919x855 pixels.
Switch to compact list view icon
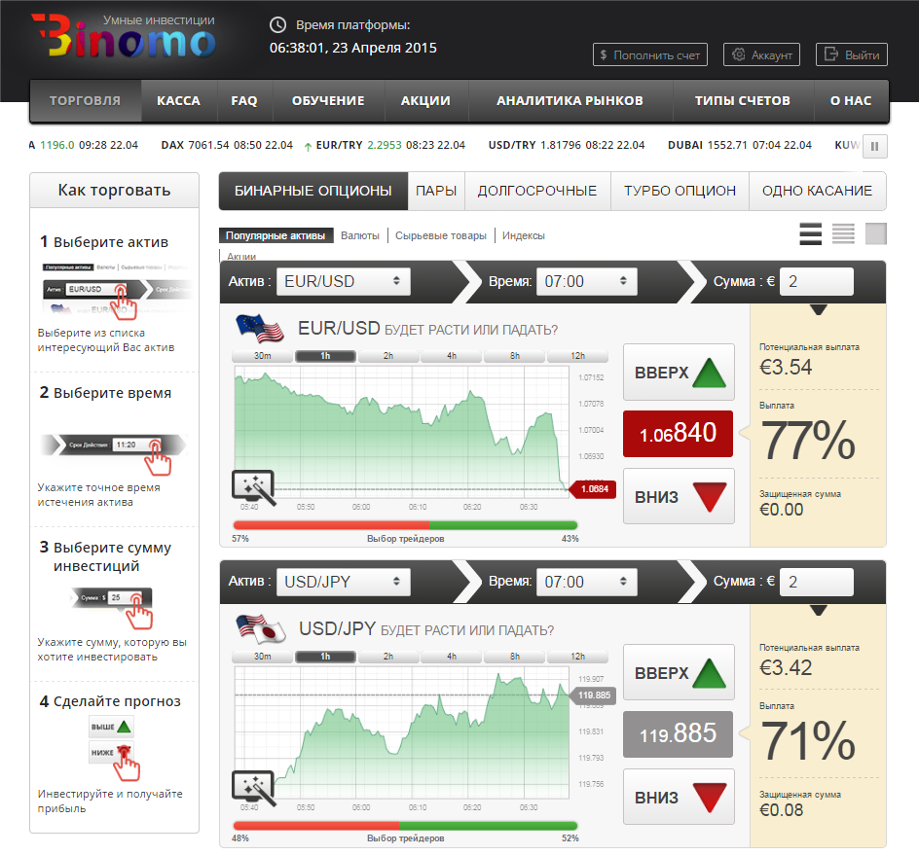pos(843,234)
